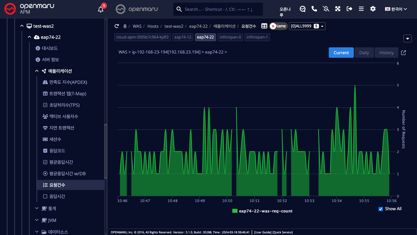Toggle the Name switch
The width and height of the screenshot is (417, 235).
(x=278, y=26)
